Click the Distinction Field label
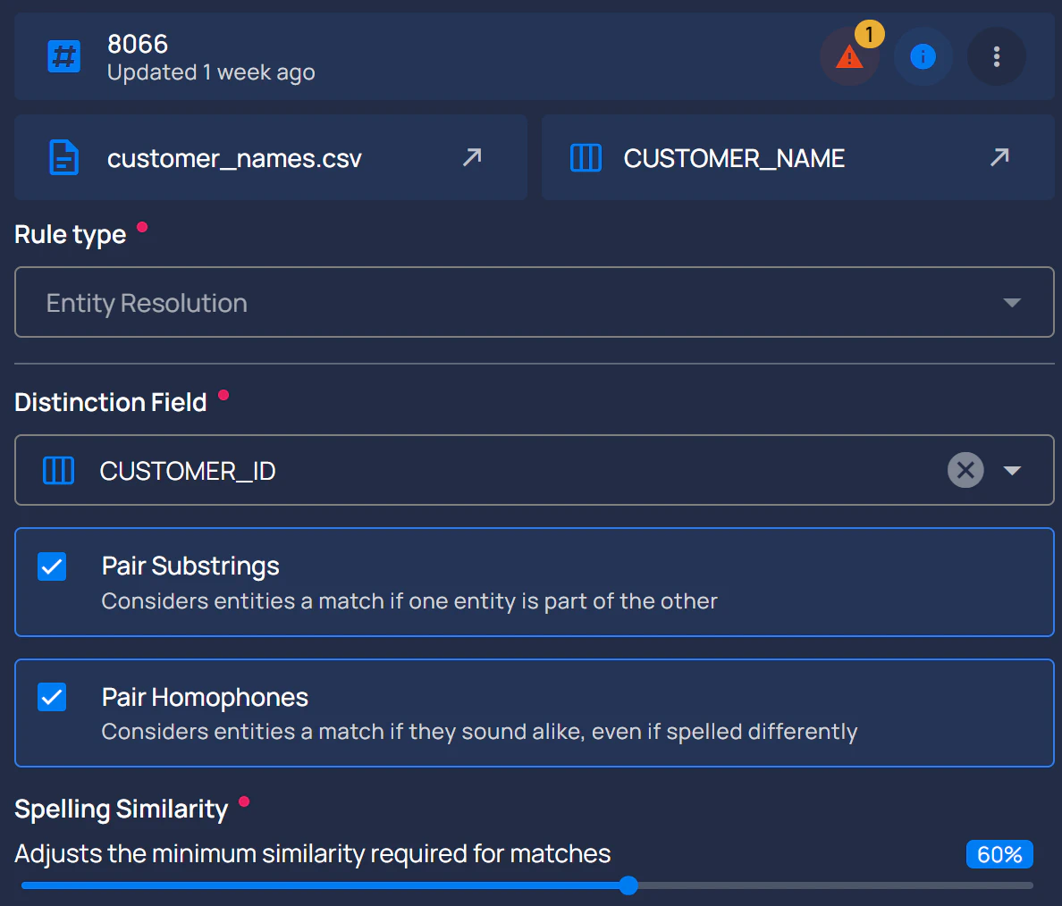The image size is (1062, 906). pos(110,402)
